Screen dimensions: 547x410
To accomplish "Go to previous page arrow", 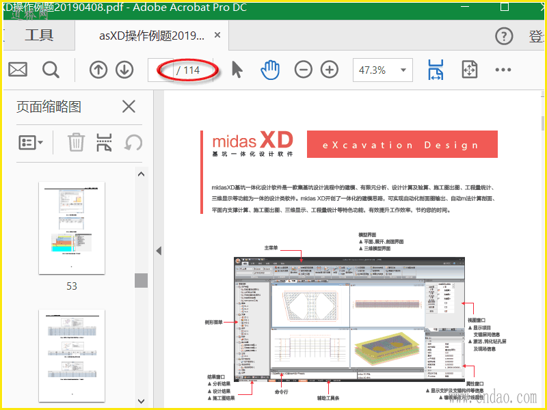I will point(98,70).
